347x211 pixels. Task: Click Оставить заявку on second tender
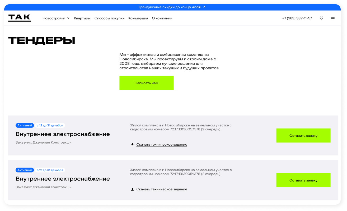click(303, 180)
